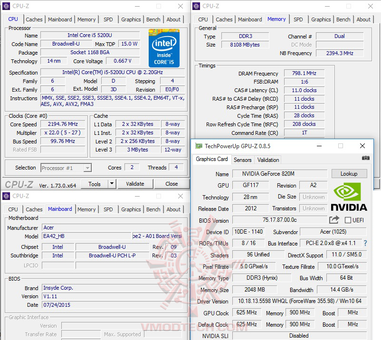The height and width of the screenshot is (340, 381).
Task: Select the Graphics Card tab in GPU-Z
Action: tap(211, 159)
